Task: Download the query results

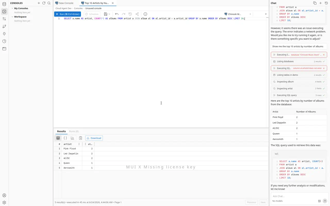Action: [x=94, y=138]
